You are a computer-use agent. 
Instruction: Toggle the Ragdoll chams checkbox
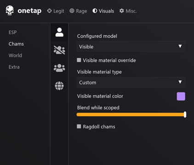tap(79, 126)
